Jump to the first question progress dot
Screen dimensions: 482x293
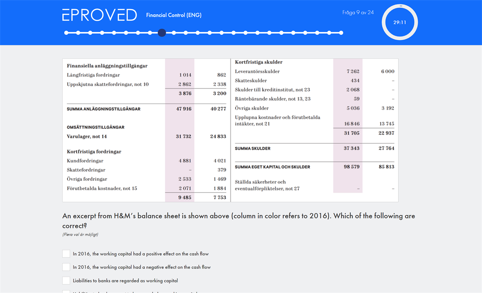tap(66, 33)
